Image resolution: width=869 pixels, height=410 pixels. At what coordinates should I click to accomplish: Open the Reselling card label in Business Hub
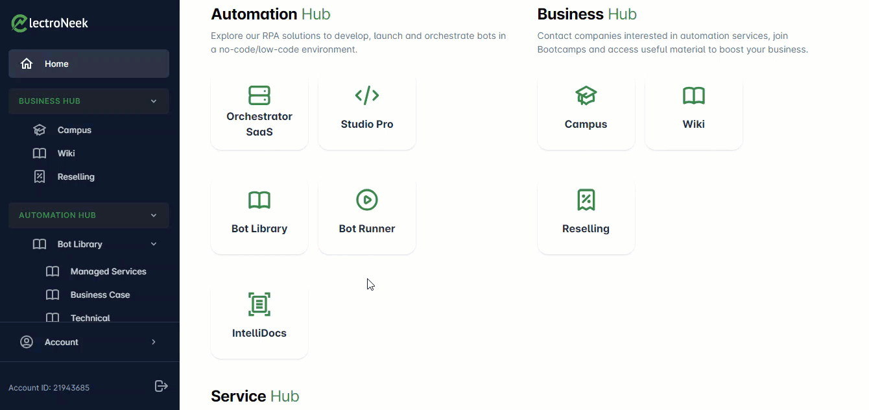click(586, 228)
